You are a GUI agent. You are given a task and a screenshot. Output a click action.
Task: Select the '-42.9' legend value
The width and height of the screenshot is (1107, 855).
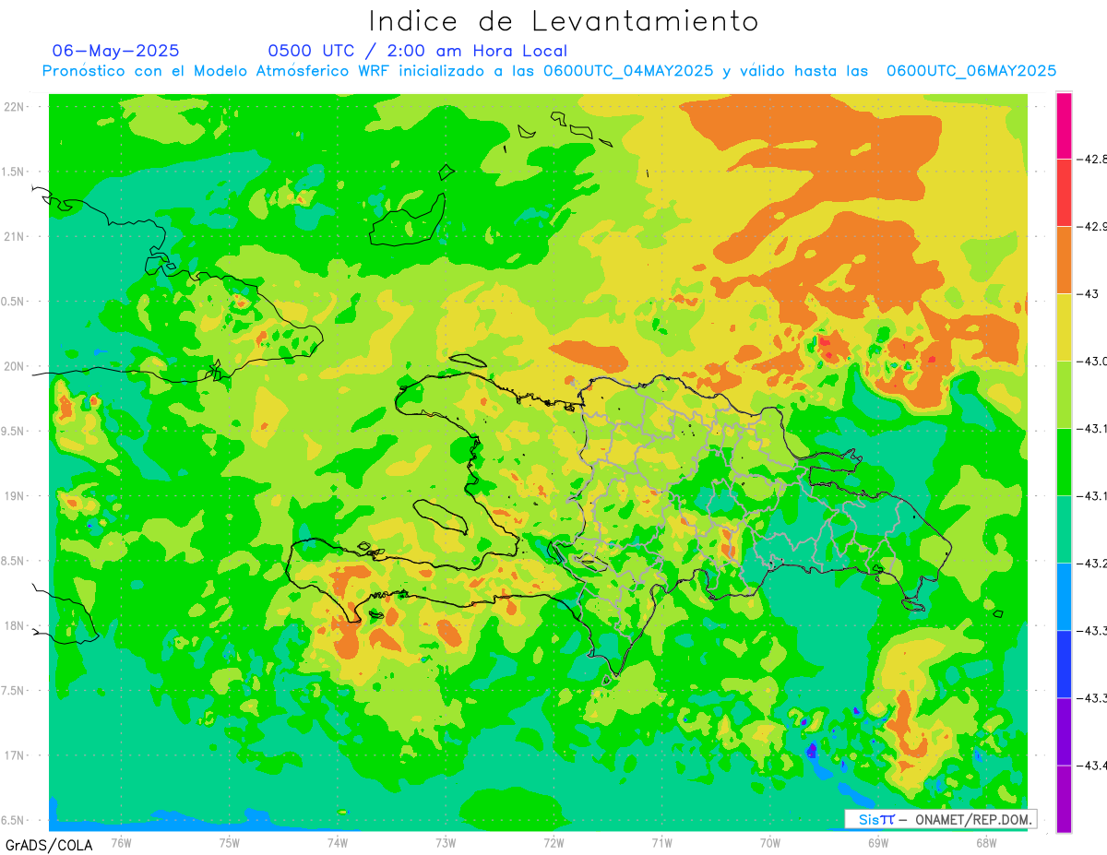pos(1092,226)
